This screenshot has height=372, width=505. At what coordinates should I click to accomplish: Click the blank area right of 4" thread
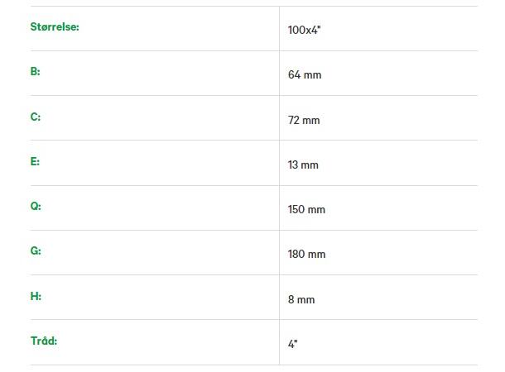pos(387,342)
